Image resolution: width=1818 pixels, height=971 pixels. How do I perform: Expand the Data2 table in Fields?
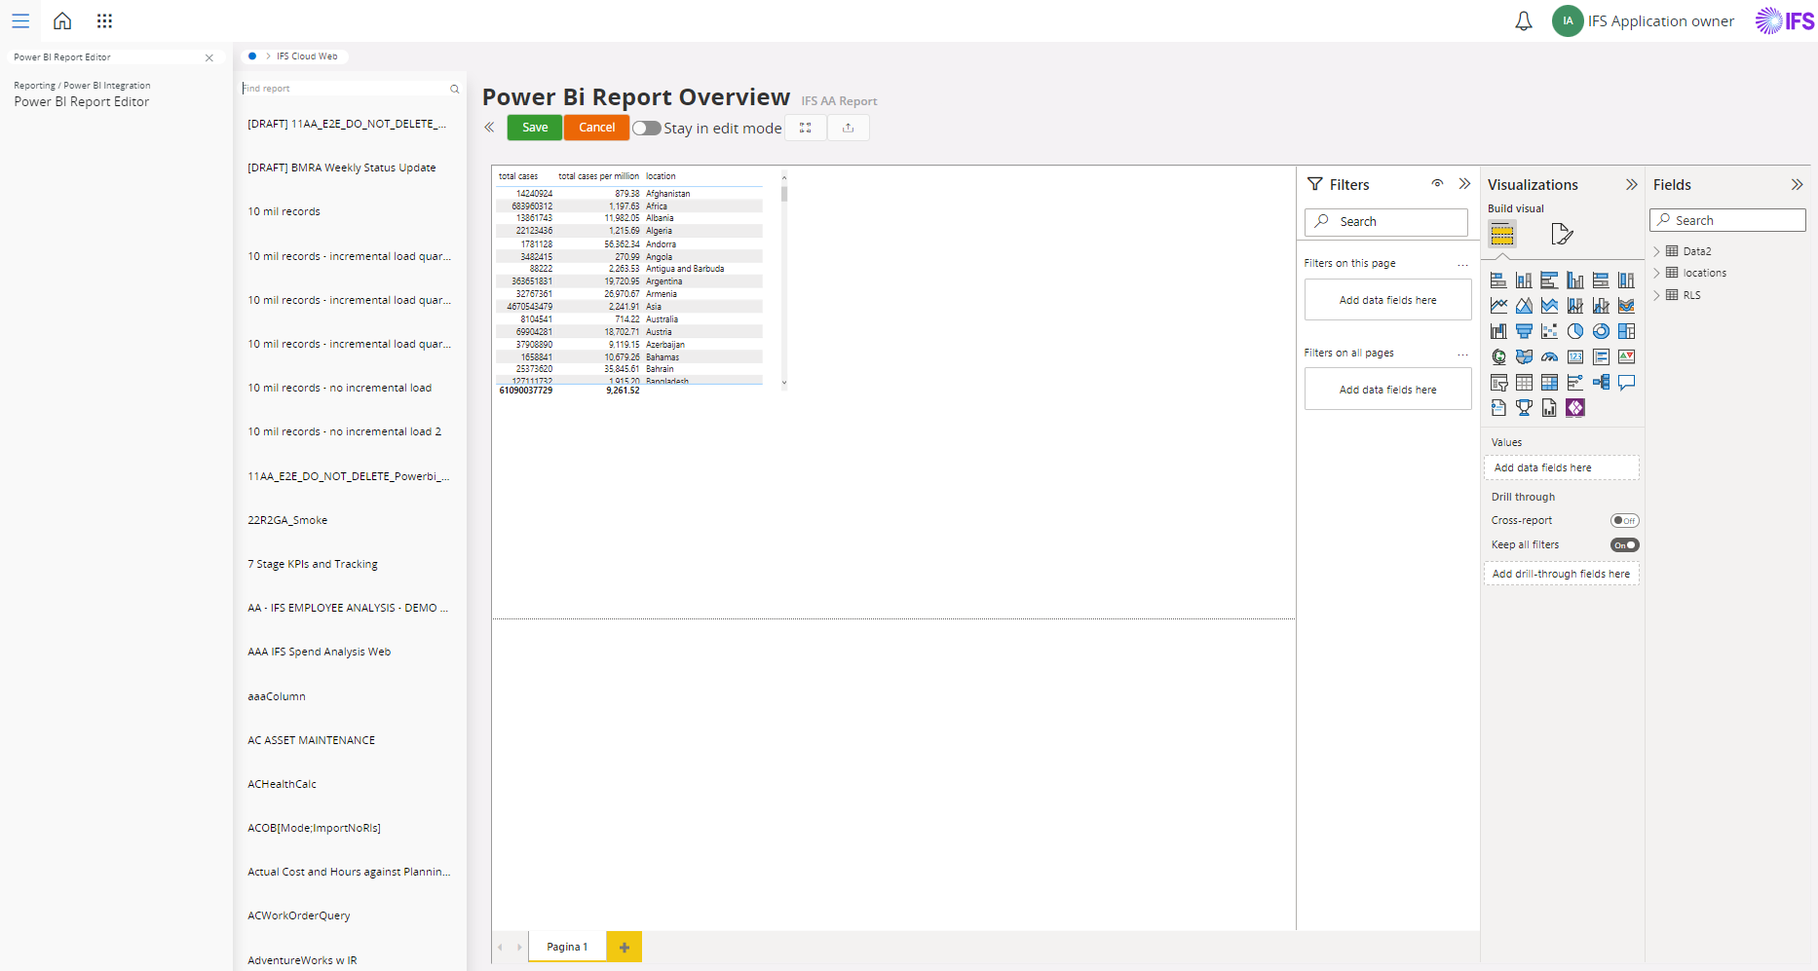point(1656,250)
